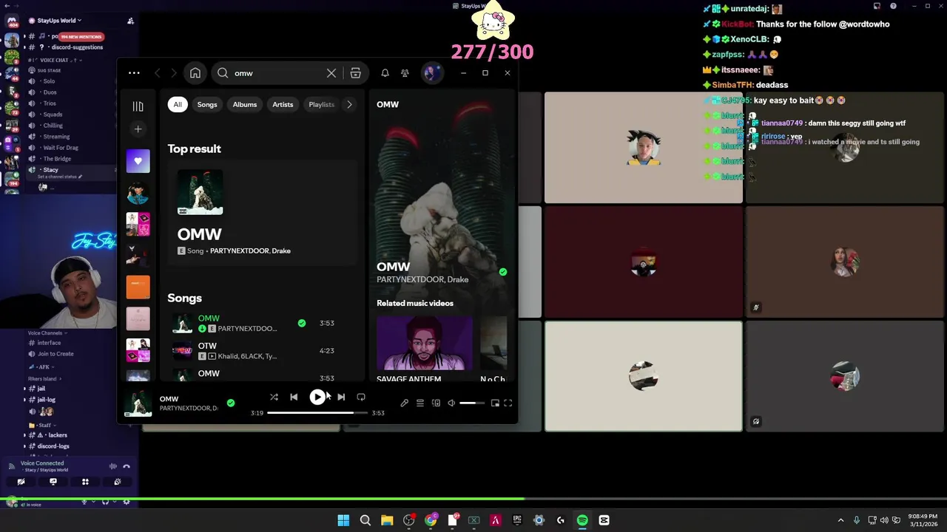This screenshot has width=947, height=532.
Task: Open discord-suggestions channel
Action: pyautogui.click(x=77, y=47)
